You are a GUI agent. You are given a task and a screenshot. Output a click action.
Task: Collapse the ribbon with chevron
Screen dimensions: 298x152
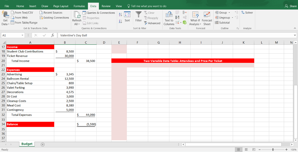(x=295, y=28)
